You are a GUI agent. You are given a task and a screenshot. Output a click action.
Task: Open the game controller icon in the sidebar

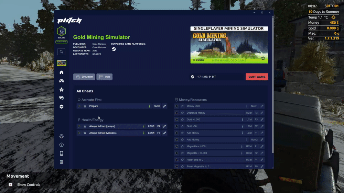62,81
